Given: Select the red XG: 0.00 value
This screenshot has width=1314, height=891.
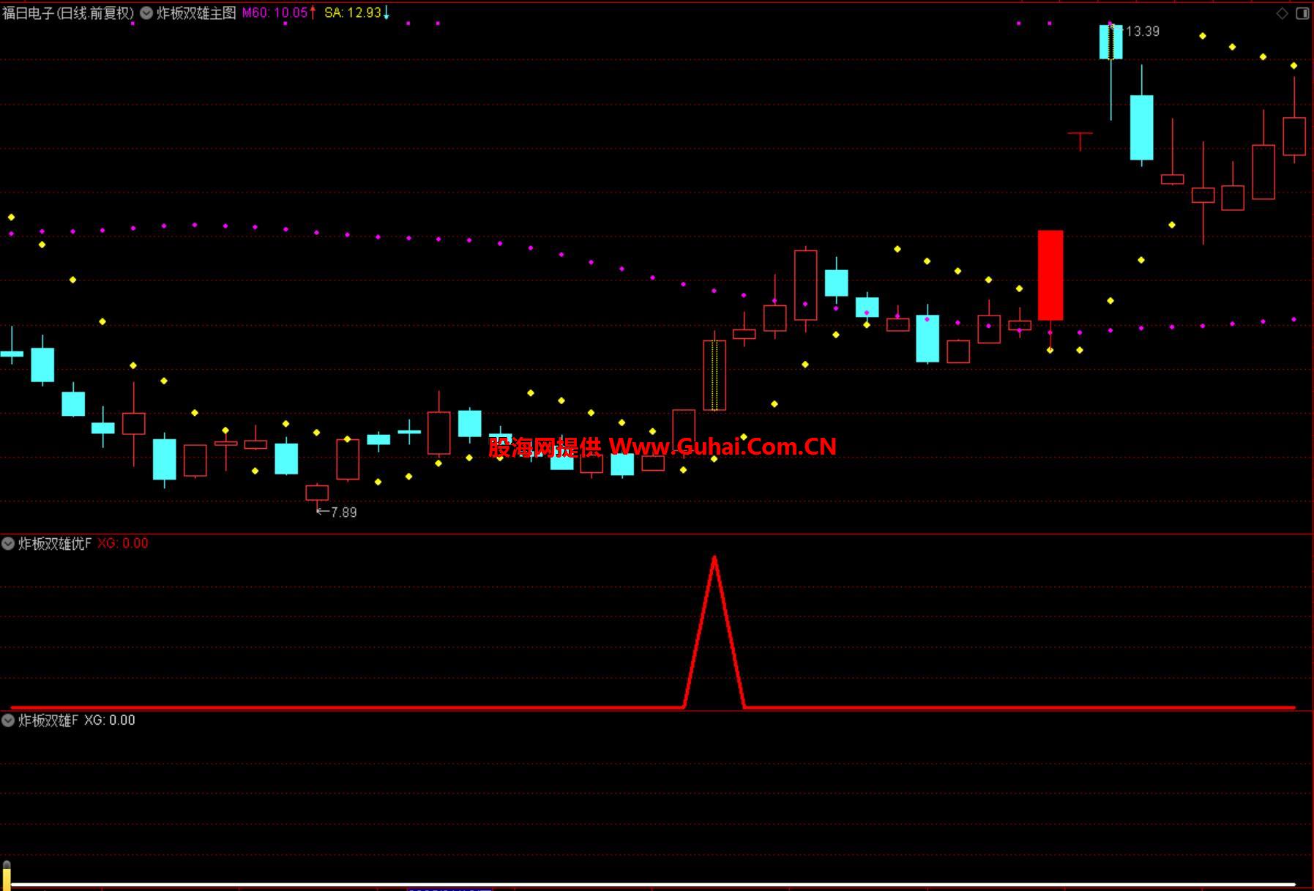Looking at the screenshot, I should point(123,543).
